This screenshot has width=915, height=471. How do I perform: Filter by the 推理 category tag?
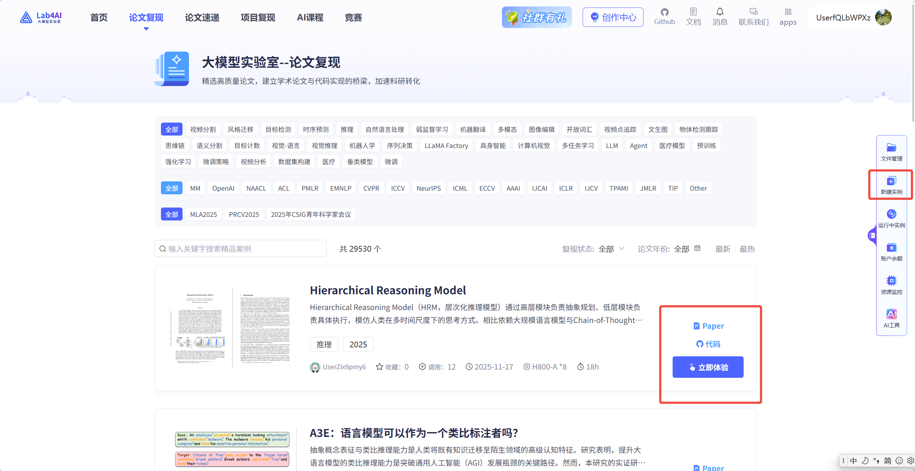[347, 129]
